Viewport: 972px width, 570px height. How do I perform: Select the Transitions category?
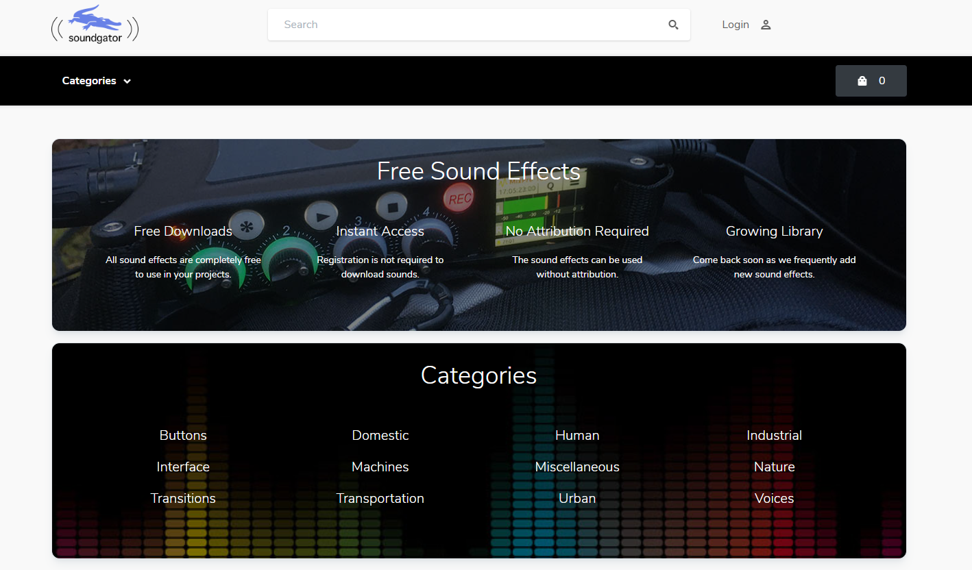click(183, 498)
